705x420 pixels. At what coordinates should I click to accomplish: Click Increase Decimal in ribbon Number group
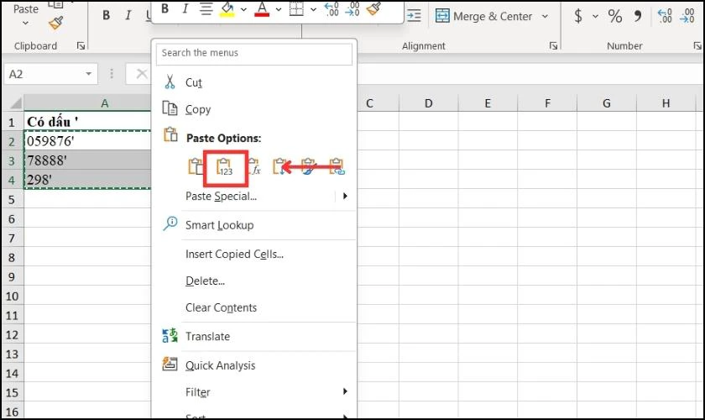coord(665,16)
